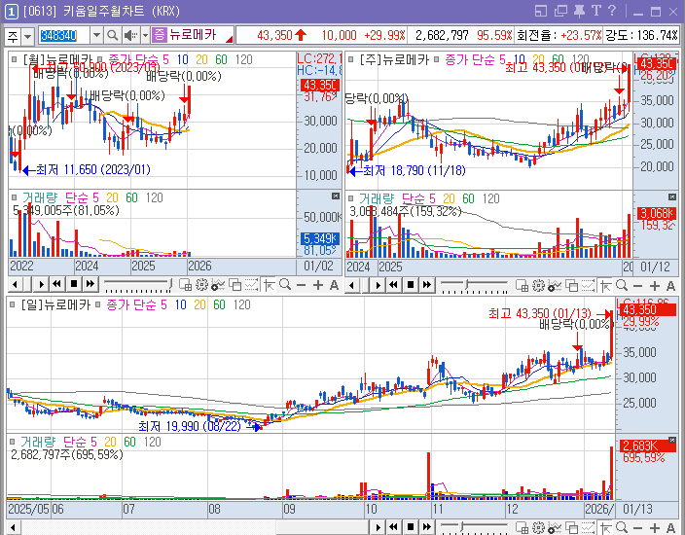The width and height of the screenshot is (685, 535).
Task: Open daily chart settings gear icon
Action: 538,527
